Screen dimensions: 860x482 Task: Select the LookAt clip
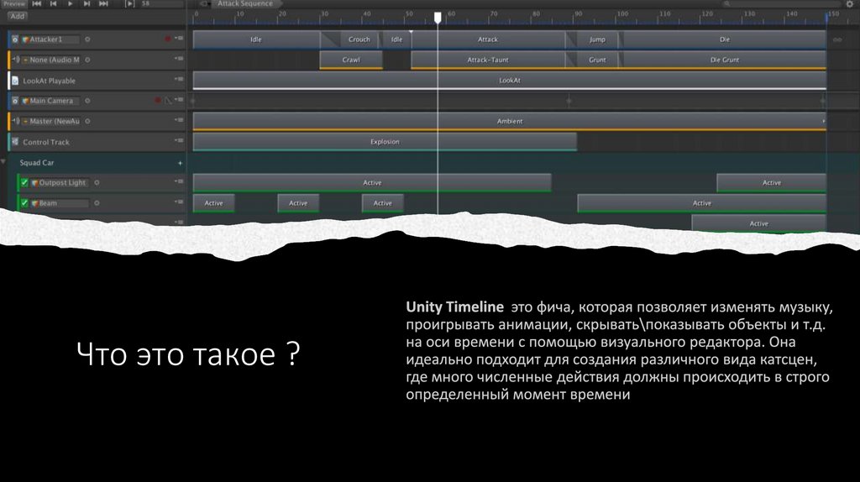pyautogui.click(x=510, y=80)
